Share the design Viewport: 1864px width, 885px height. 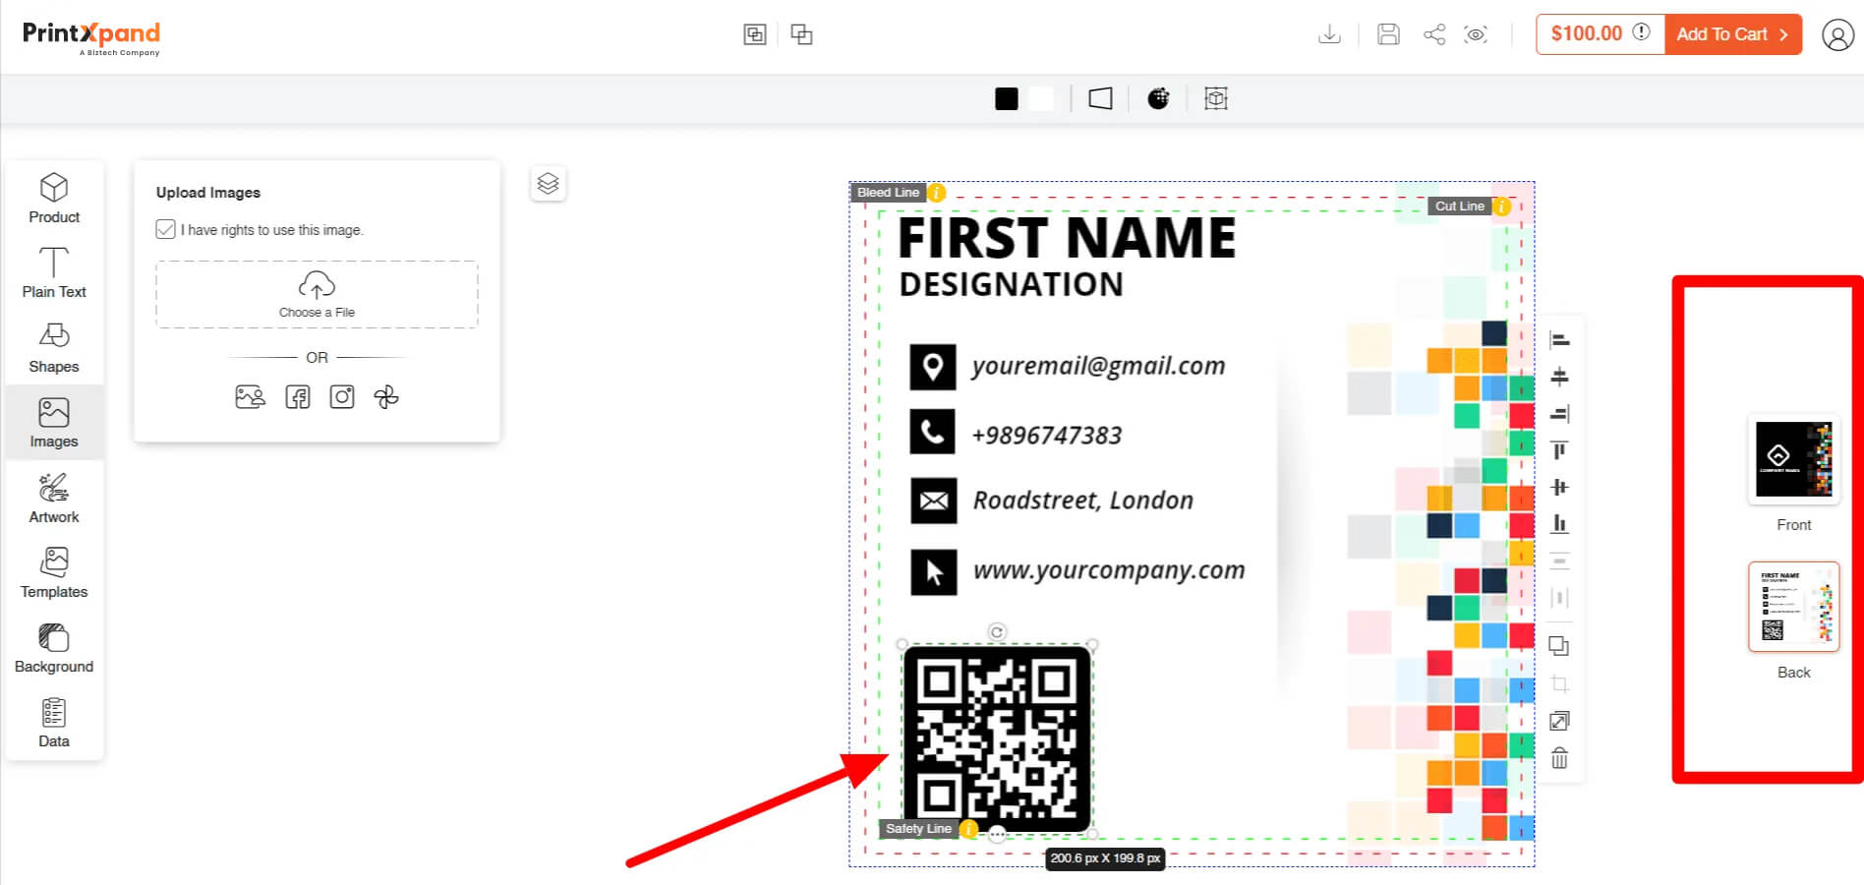(1434, 34)
